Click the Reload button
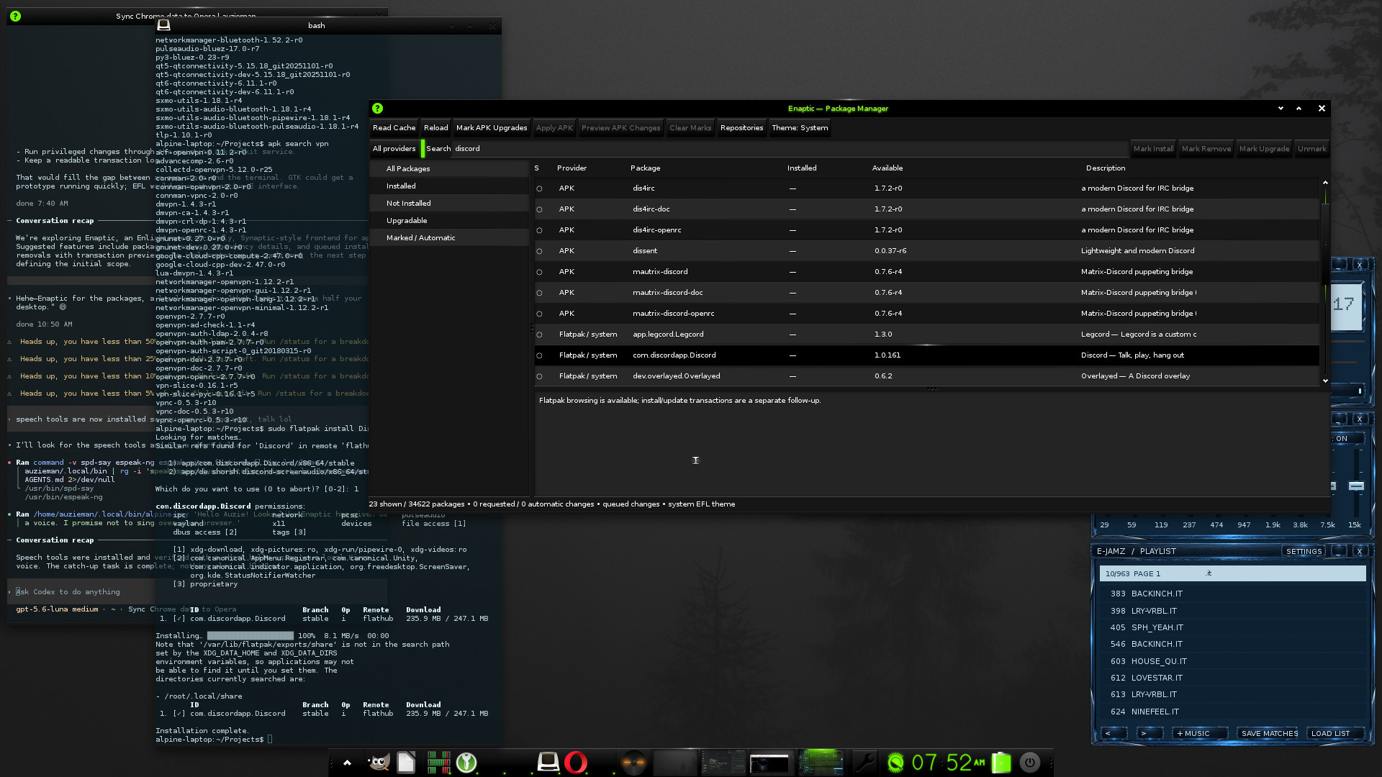 436,128
